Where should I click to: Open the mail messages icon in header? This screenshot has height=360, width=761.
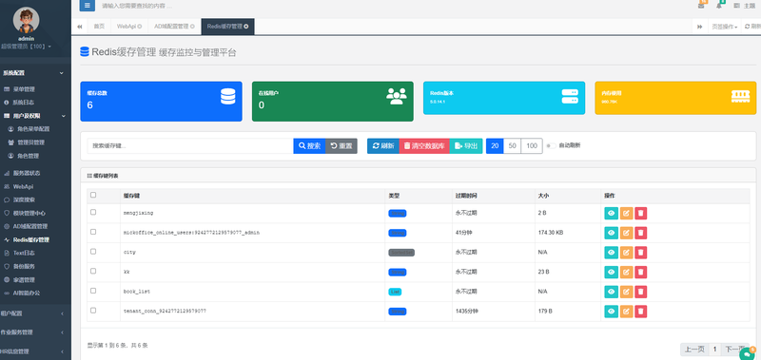pyautogui.click(x=701, y=6)
